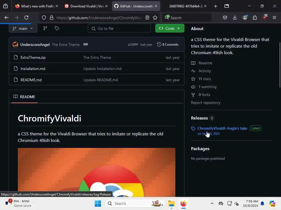Close the Download Vivaldi tab

click(106, 6)
